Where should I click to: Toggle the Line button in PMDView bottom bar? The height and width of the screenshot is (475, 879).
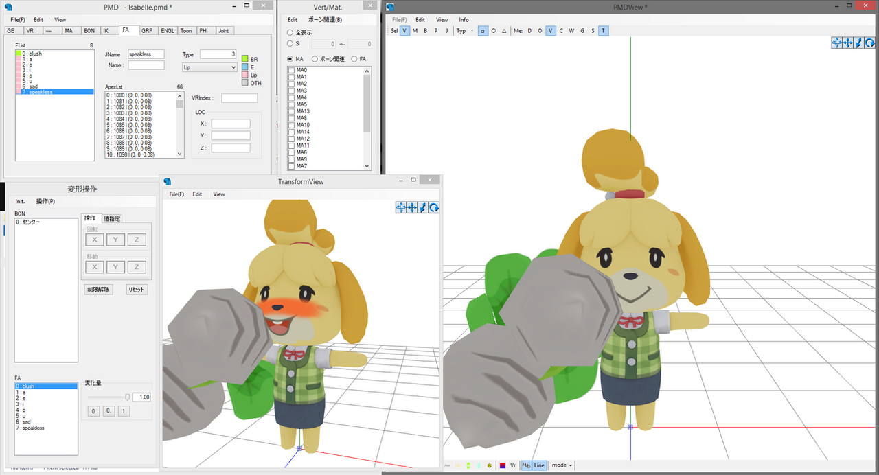coord(539,465)
